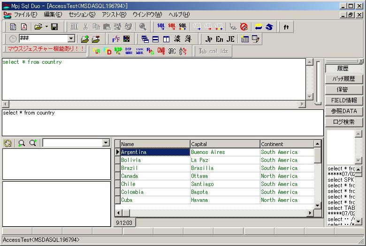This screenshot has width=366, height=246.
Task: Click the ログ検索 button
Action: tap(344, 122)
